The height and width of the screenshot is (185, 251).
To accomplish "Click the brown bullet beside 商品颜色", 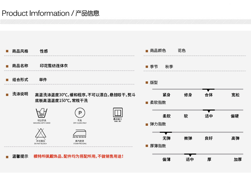I will tap(147, 51).
